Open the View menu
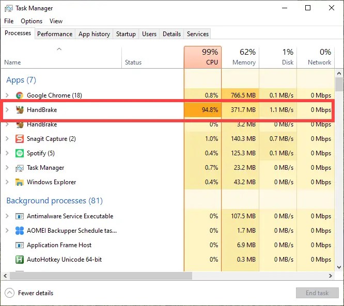Viewport: 344px width, 306px height. pyautogui.click(x=56, y=21)
